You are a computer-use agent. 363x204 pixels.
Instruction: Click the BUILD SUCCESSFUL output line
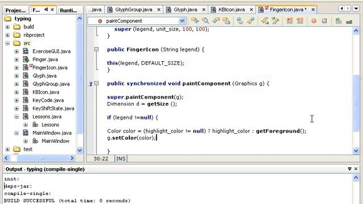[x=67, y=201]
